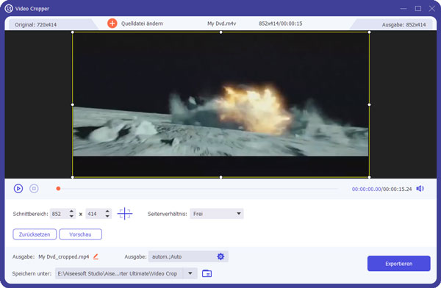
Task: Click the Exportieren button
Action: point(399,264)
